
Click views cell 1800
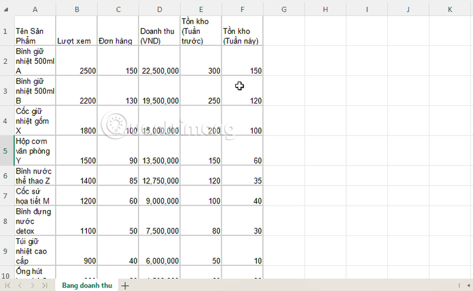[77, 121]
